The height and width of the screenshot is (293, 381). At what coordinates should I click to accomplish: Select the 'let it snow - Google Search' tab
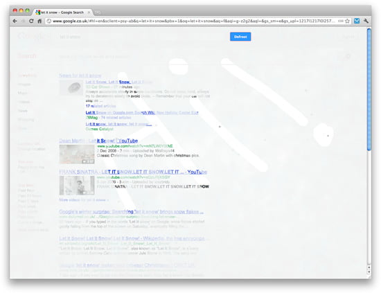(x=63, y=12)
